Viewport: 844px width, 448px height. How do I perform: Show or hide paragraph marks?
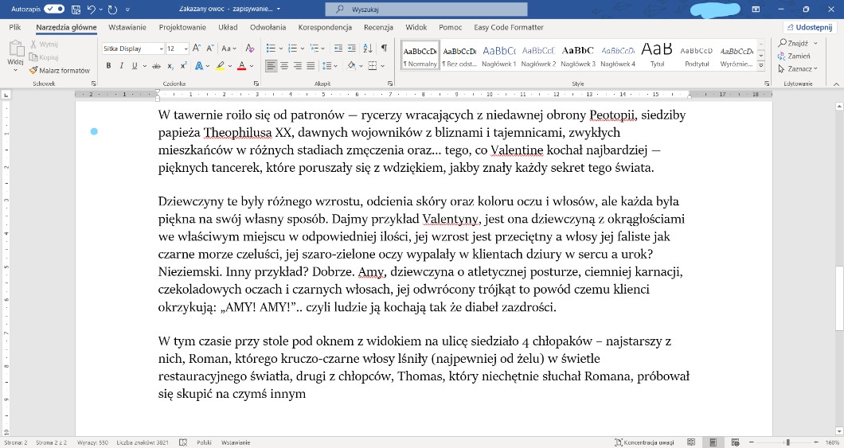[x=384, y=49]
